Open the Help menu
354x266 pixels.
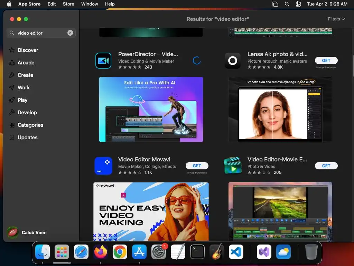[x=110, y=4]
